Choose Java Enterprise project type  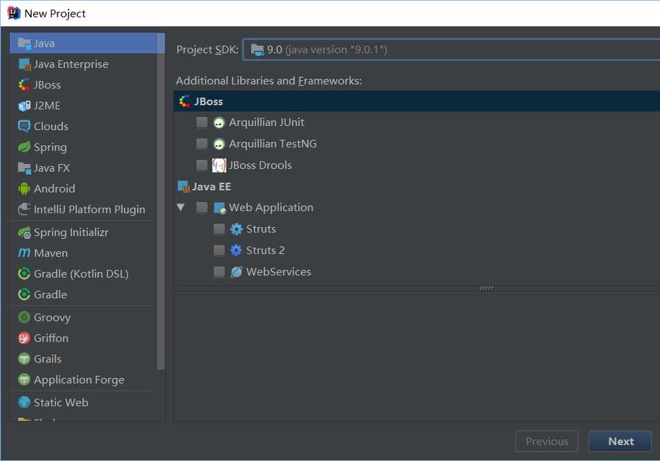coord(83,64)
